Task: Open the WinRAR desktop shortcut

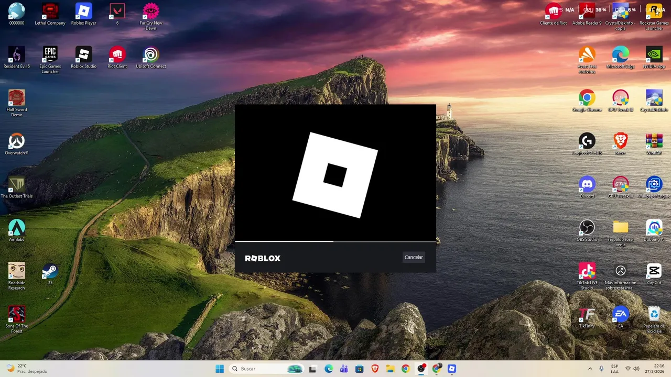Action: click(654, 144)
